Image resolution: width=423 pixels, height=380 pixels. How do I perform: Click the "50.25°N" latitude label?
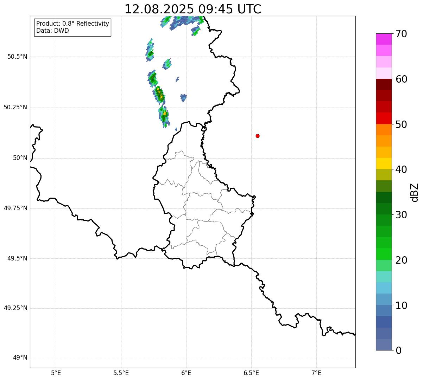click(x=15, y=107)
